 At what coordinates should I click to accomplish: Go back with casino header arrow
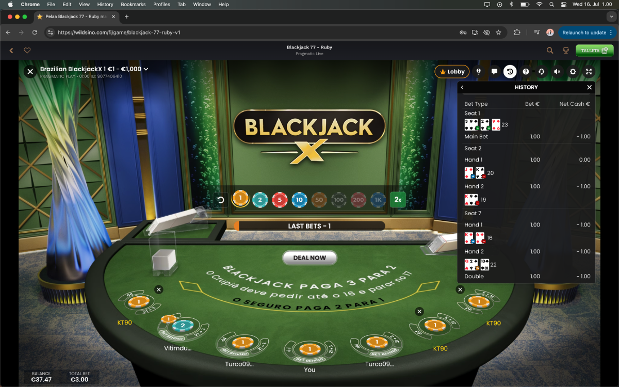coord(11,51)
